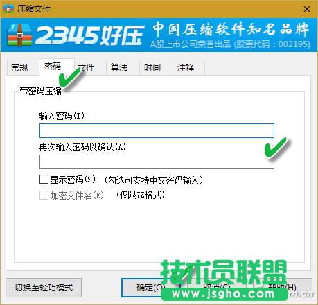Click the green checkmark near confirm password field
This screenshot has width=318, height=305.
[275, 148]
